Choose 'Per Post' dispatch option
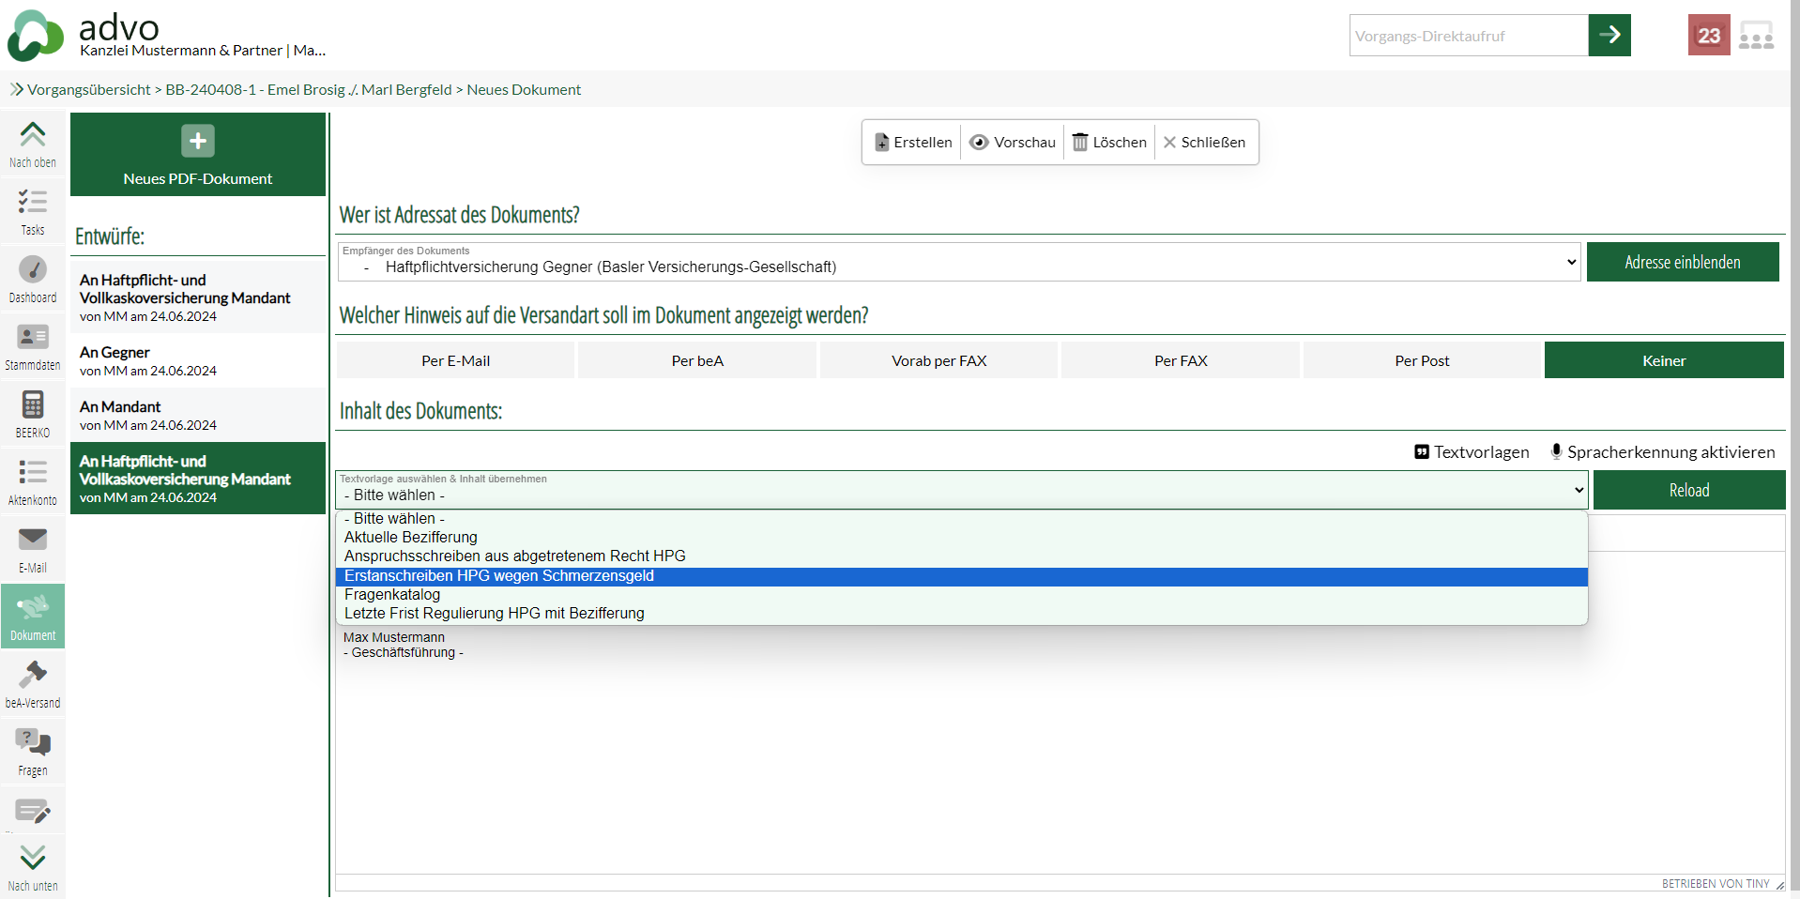The width and height of the screenshot is (1800, 899). coord(1422,360)
